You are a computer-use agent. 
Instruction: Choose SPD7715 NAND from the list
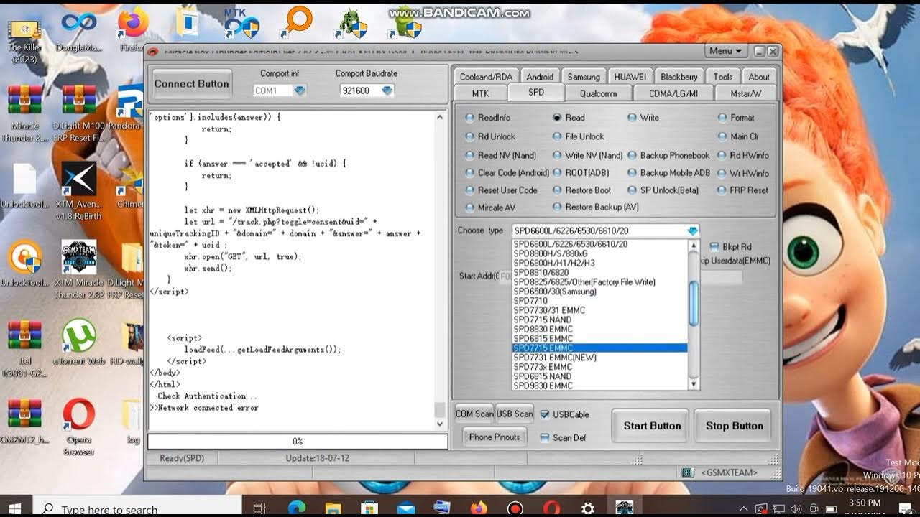pyautogui.click(x=543, y=320)
